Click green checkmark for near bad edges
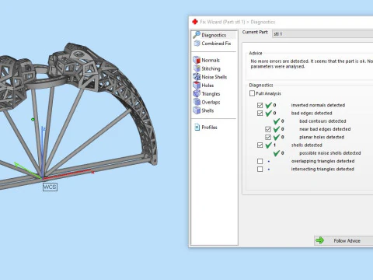Screen dimensions: 373x280 (x=277, y=129)
